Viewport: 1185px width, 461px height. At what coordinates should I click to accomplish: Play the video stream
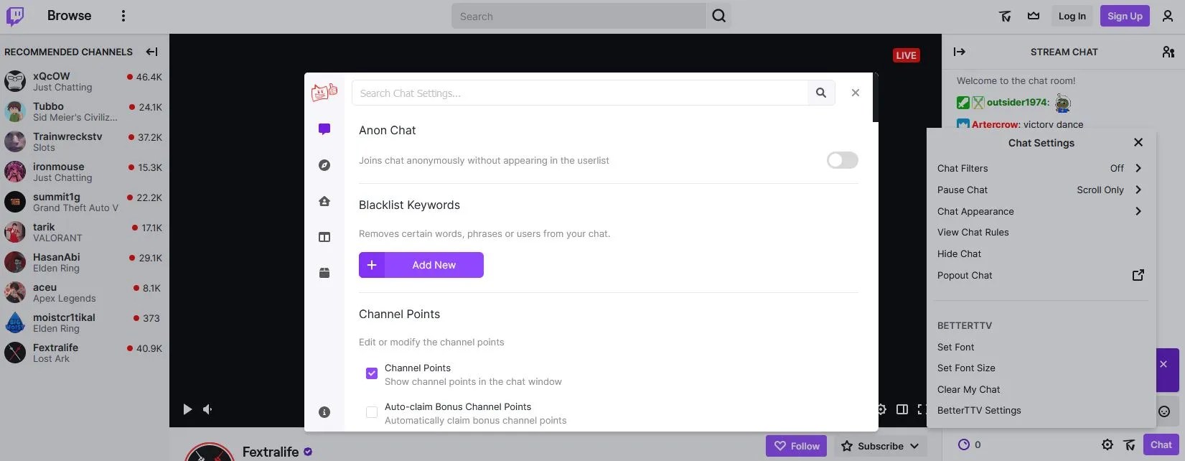187,409
